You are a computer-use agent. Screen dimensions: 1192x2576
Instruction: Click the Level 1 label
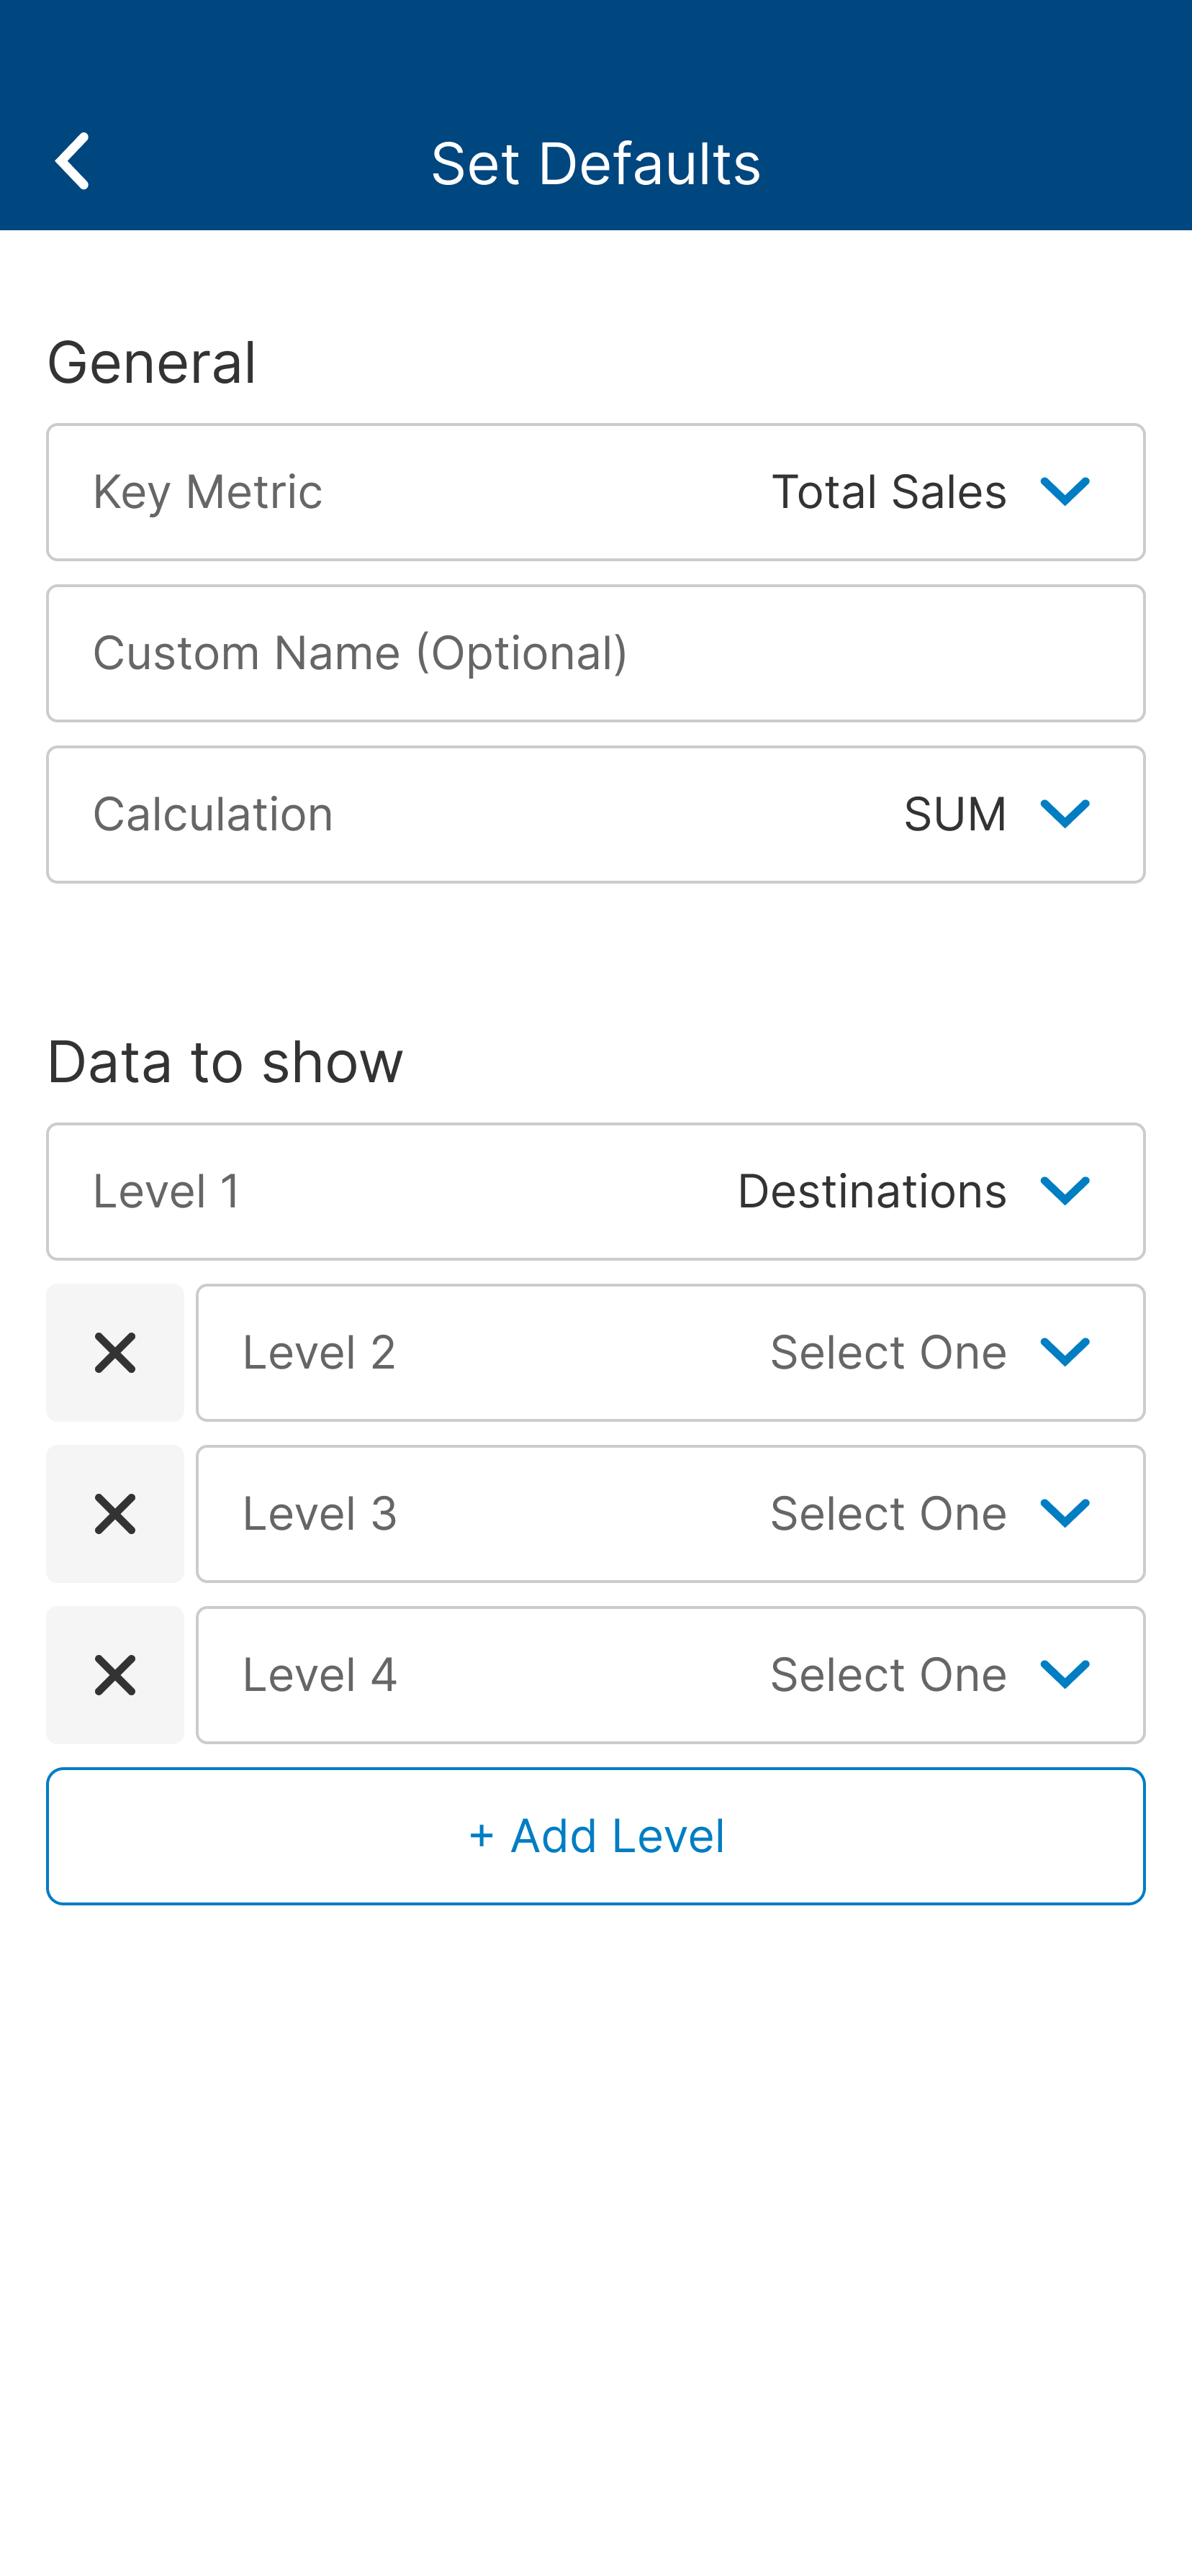167,1191
